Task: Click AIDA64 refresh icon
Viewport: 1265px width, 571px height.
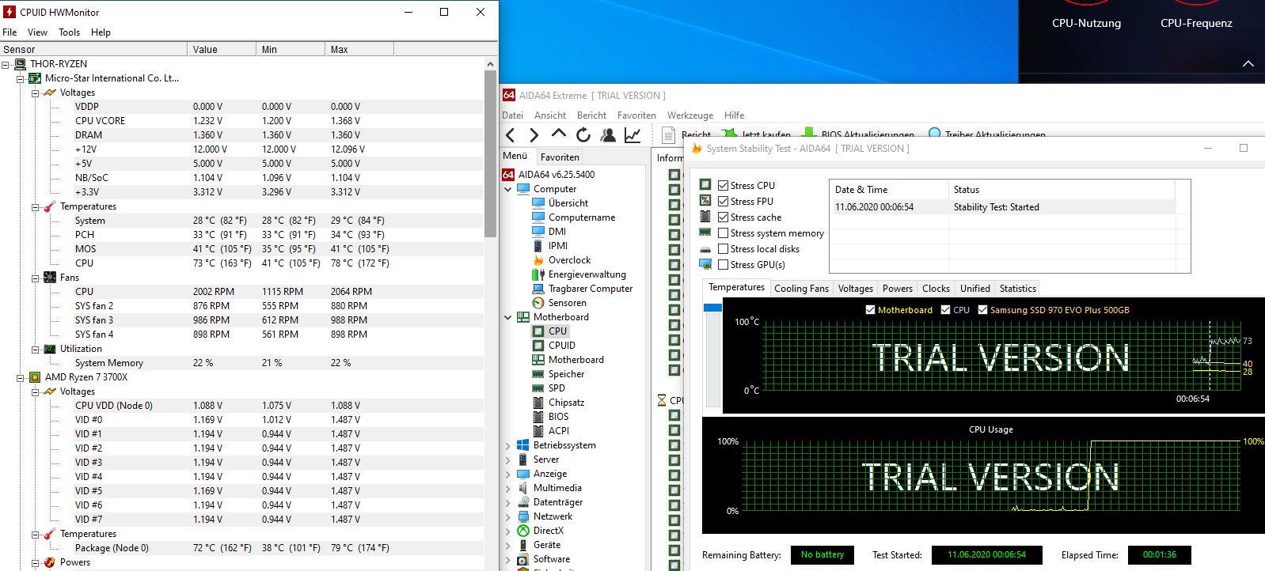Action: tap(583, 134)
